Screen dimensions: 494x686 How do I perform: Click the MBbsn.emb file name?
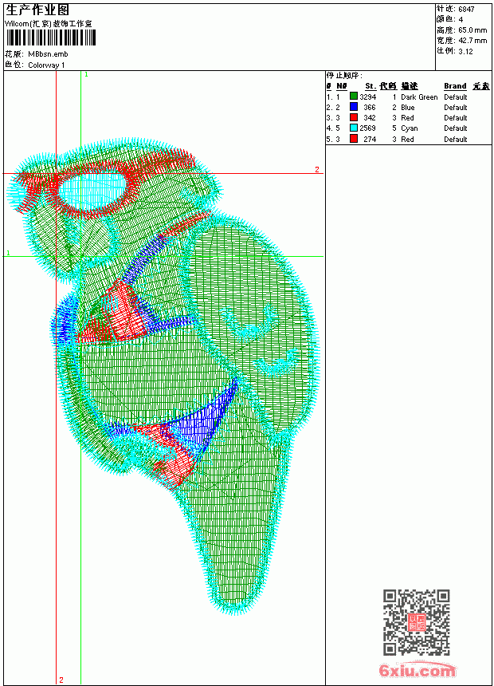[48, 54]
